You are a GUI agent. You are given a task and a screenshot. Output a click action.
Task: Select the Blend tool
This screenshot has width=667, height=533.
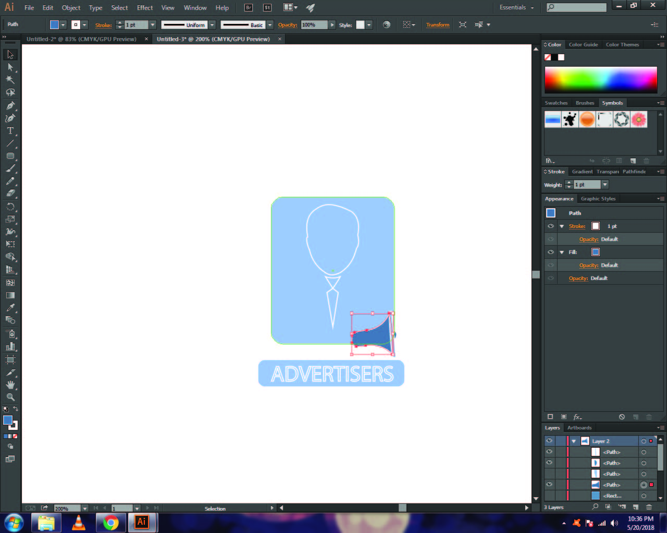[10, 320]
